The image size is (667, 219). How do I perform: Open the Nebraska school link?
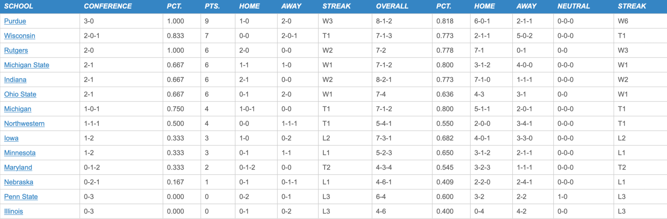tap(19, 182)
